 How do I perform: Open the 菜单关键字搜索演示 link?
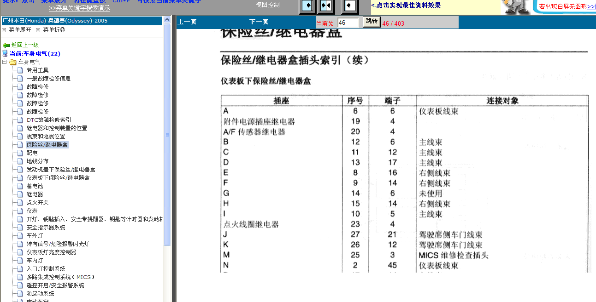[x=79, y=8]
